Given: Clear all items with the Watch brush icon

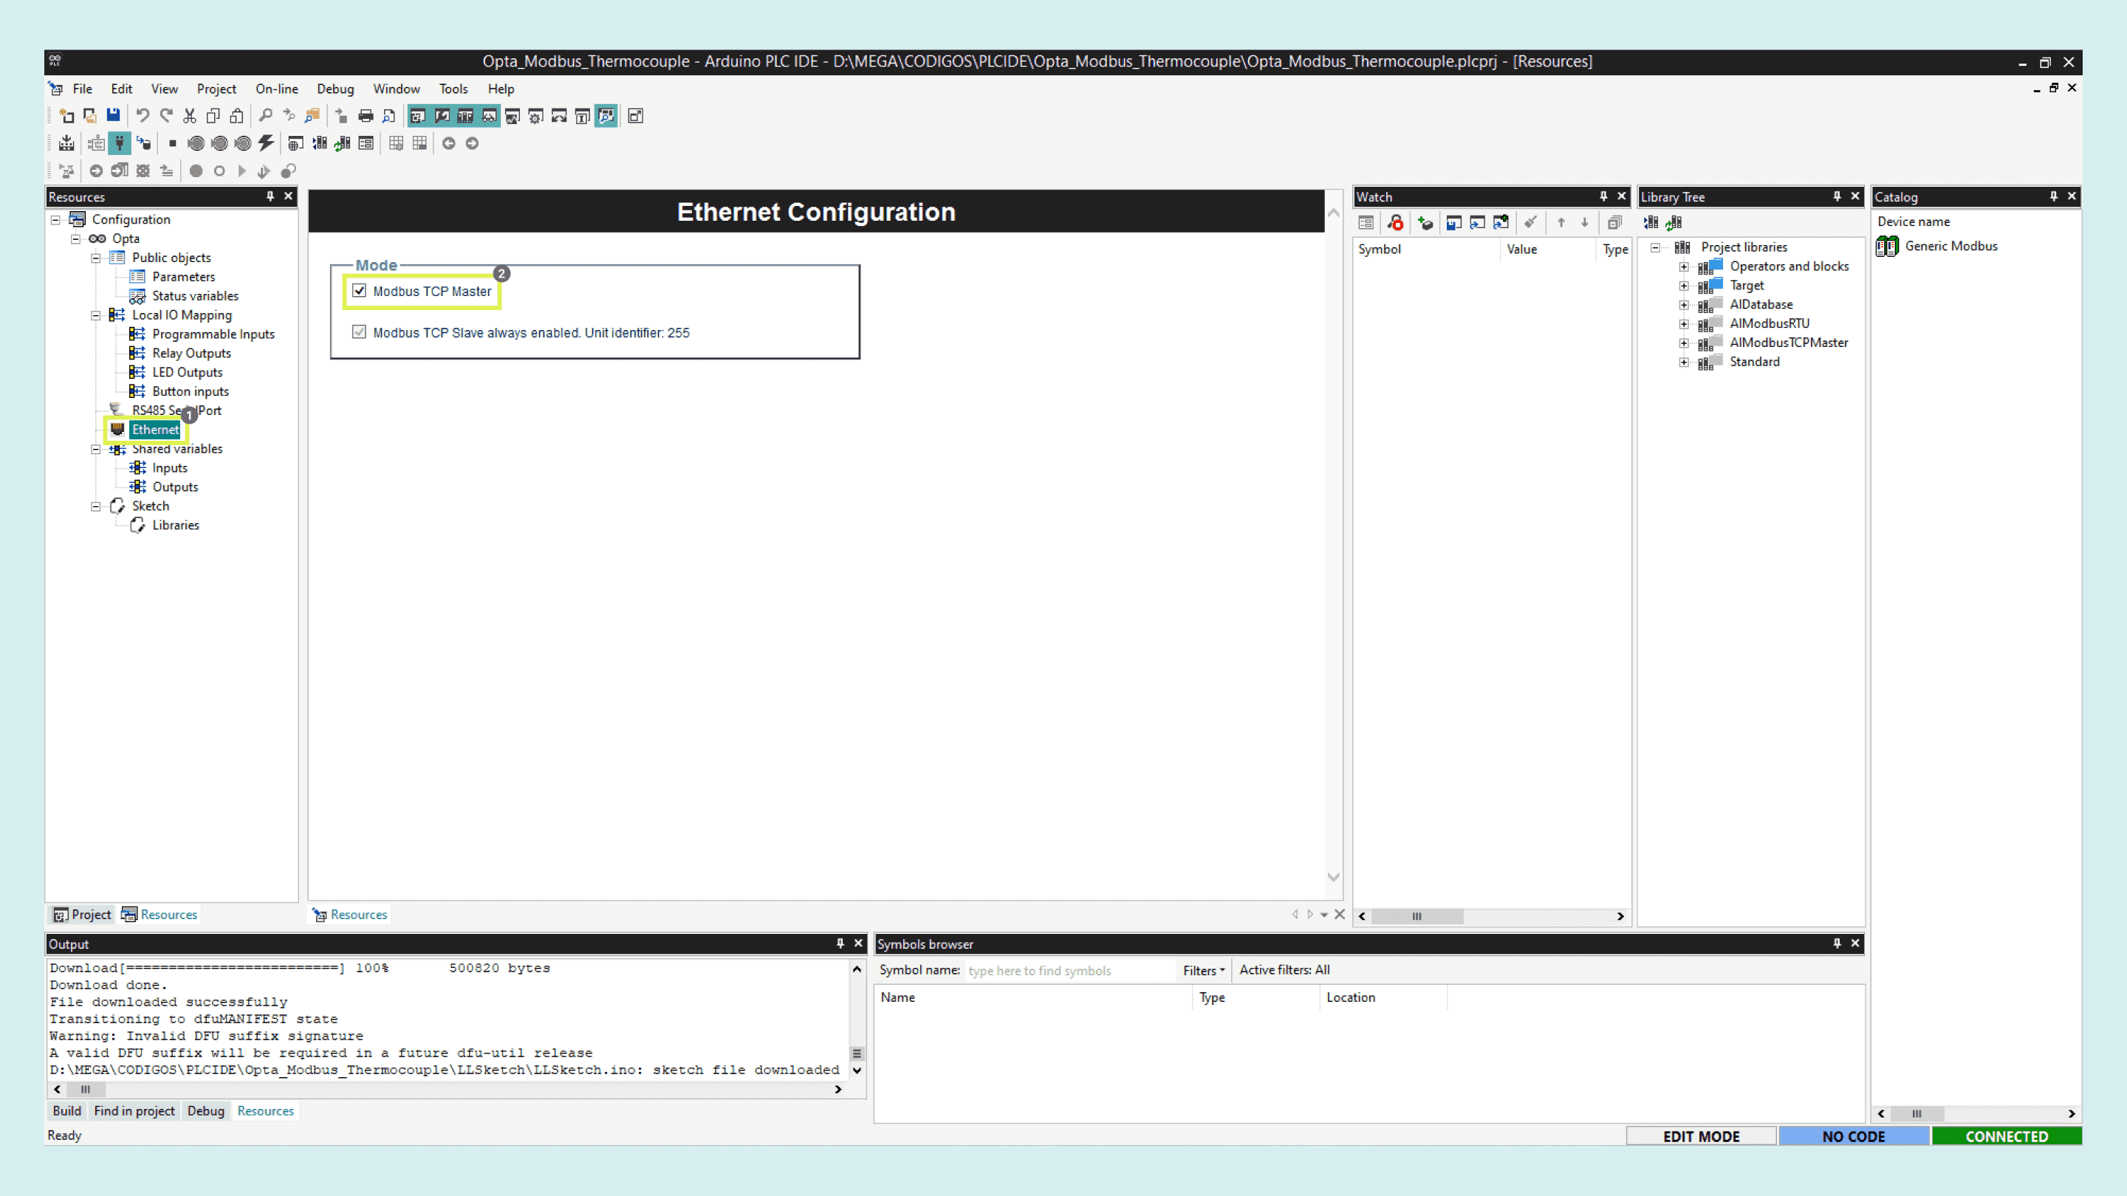Looking at the screenshot, I should [x=1530, y=222].
